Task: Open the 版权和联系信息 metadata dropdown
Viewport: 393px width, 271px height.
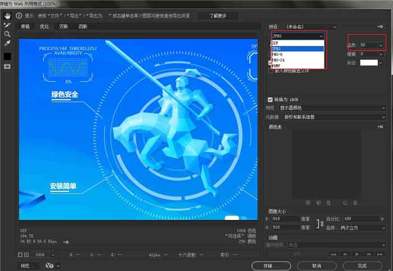Action: click(334, 117)
